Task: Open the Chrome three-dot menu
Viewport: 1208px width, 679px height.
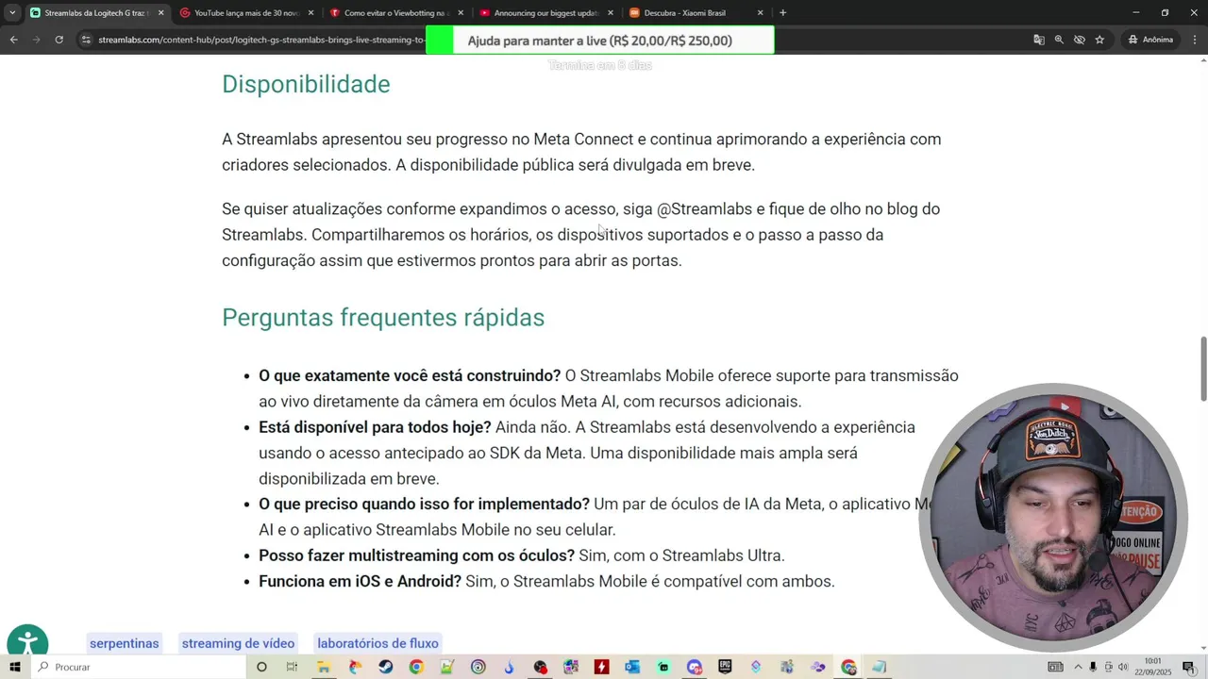Action: (x=1195, y=40)
